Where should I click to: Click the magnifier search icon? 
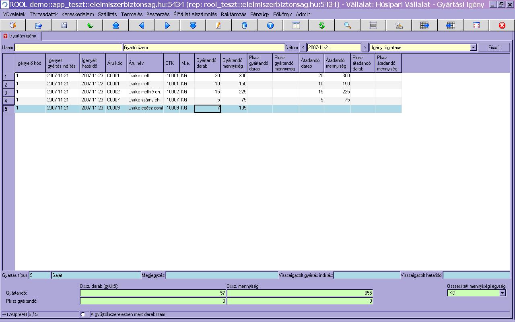(347, 25)
